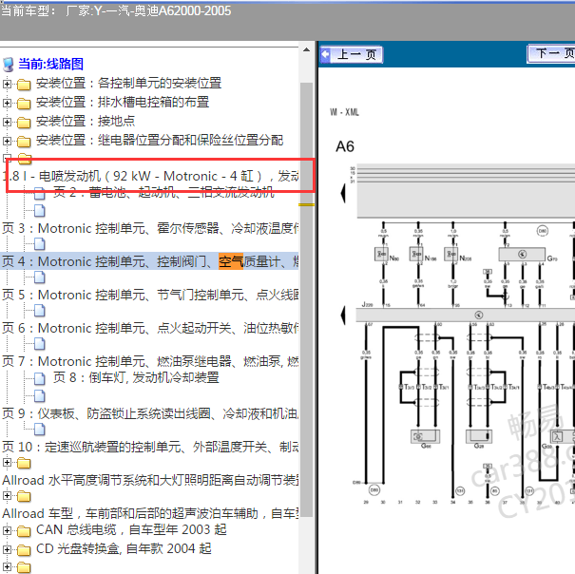Open 页 6 点火起动开关 page
The image size is (575, 574).
tap(151, 328)
